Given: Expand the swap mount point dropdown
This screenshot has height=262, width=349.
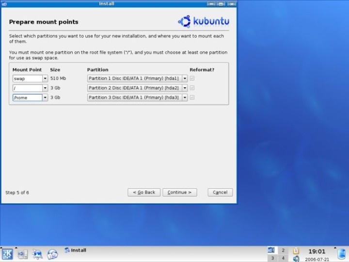Looking at the screenshot, I should 45,78.
